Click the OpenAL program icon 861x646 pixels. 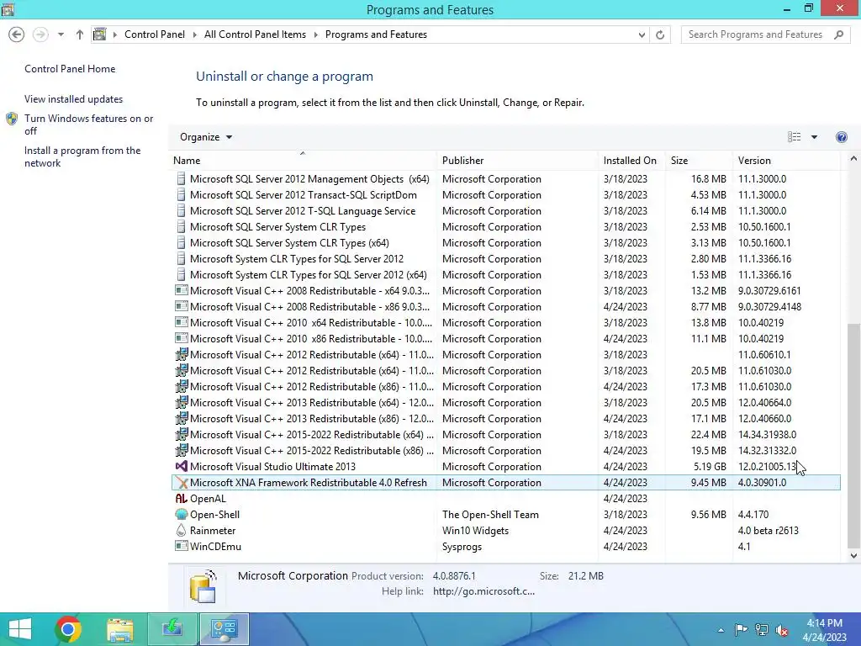(x=182, y=498)
